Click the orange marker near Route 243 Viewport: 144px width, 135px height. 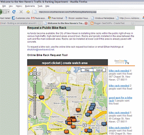[x=41, y=97]
